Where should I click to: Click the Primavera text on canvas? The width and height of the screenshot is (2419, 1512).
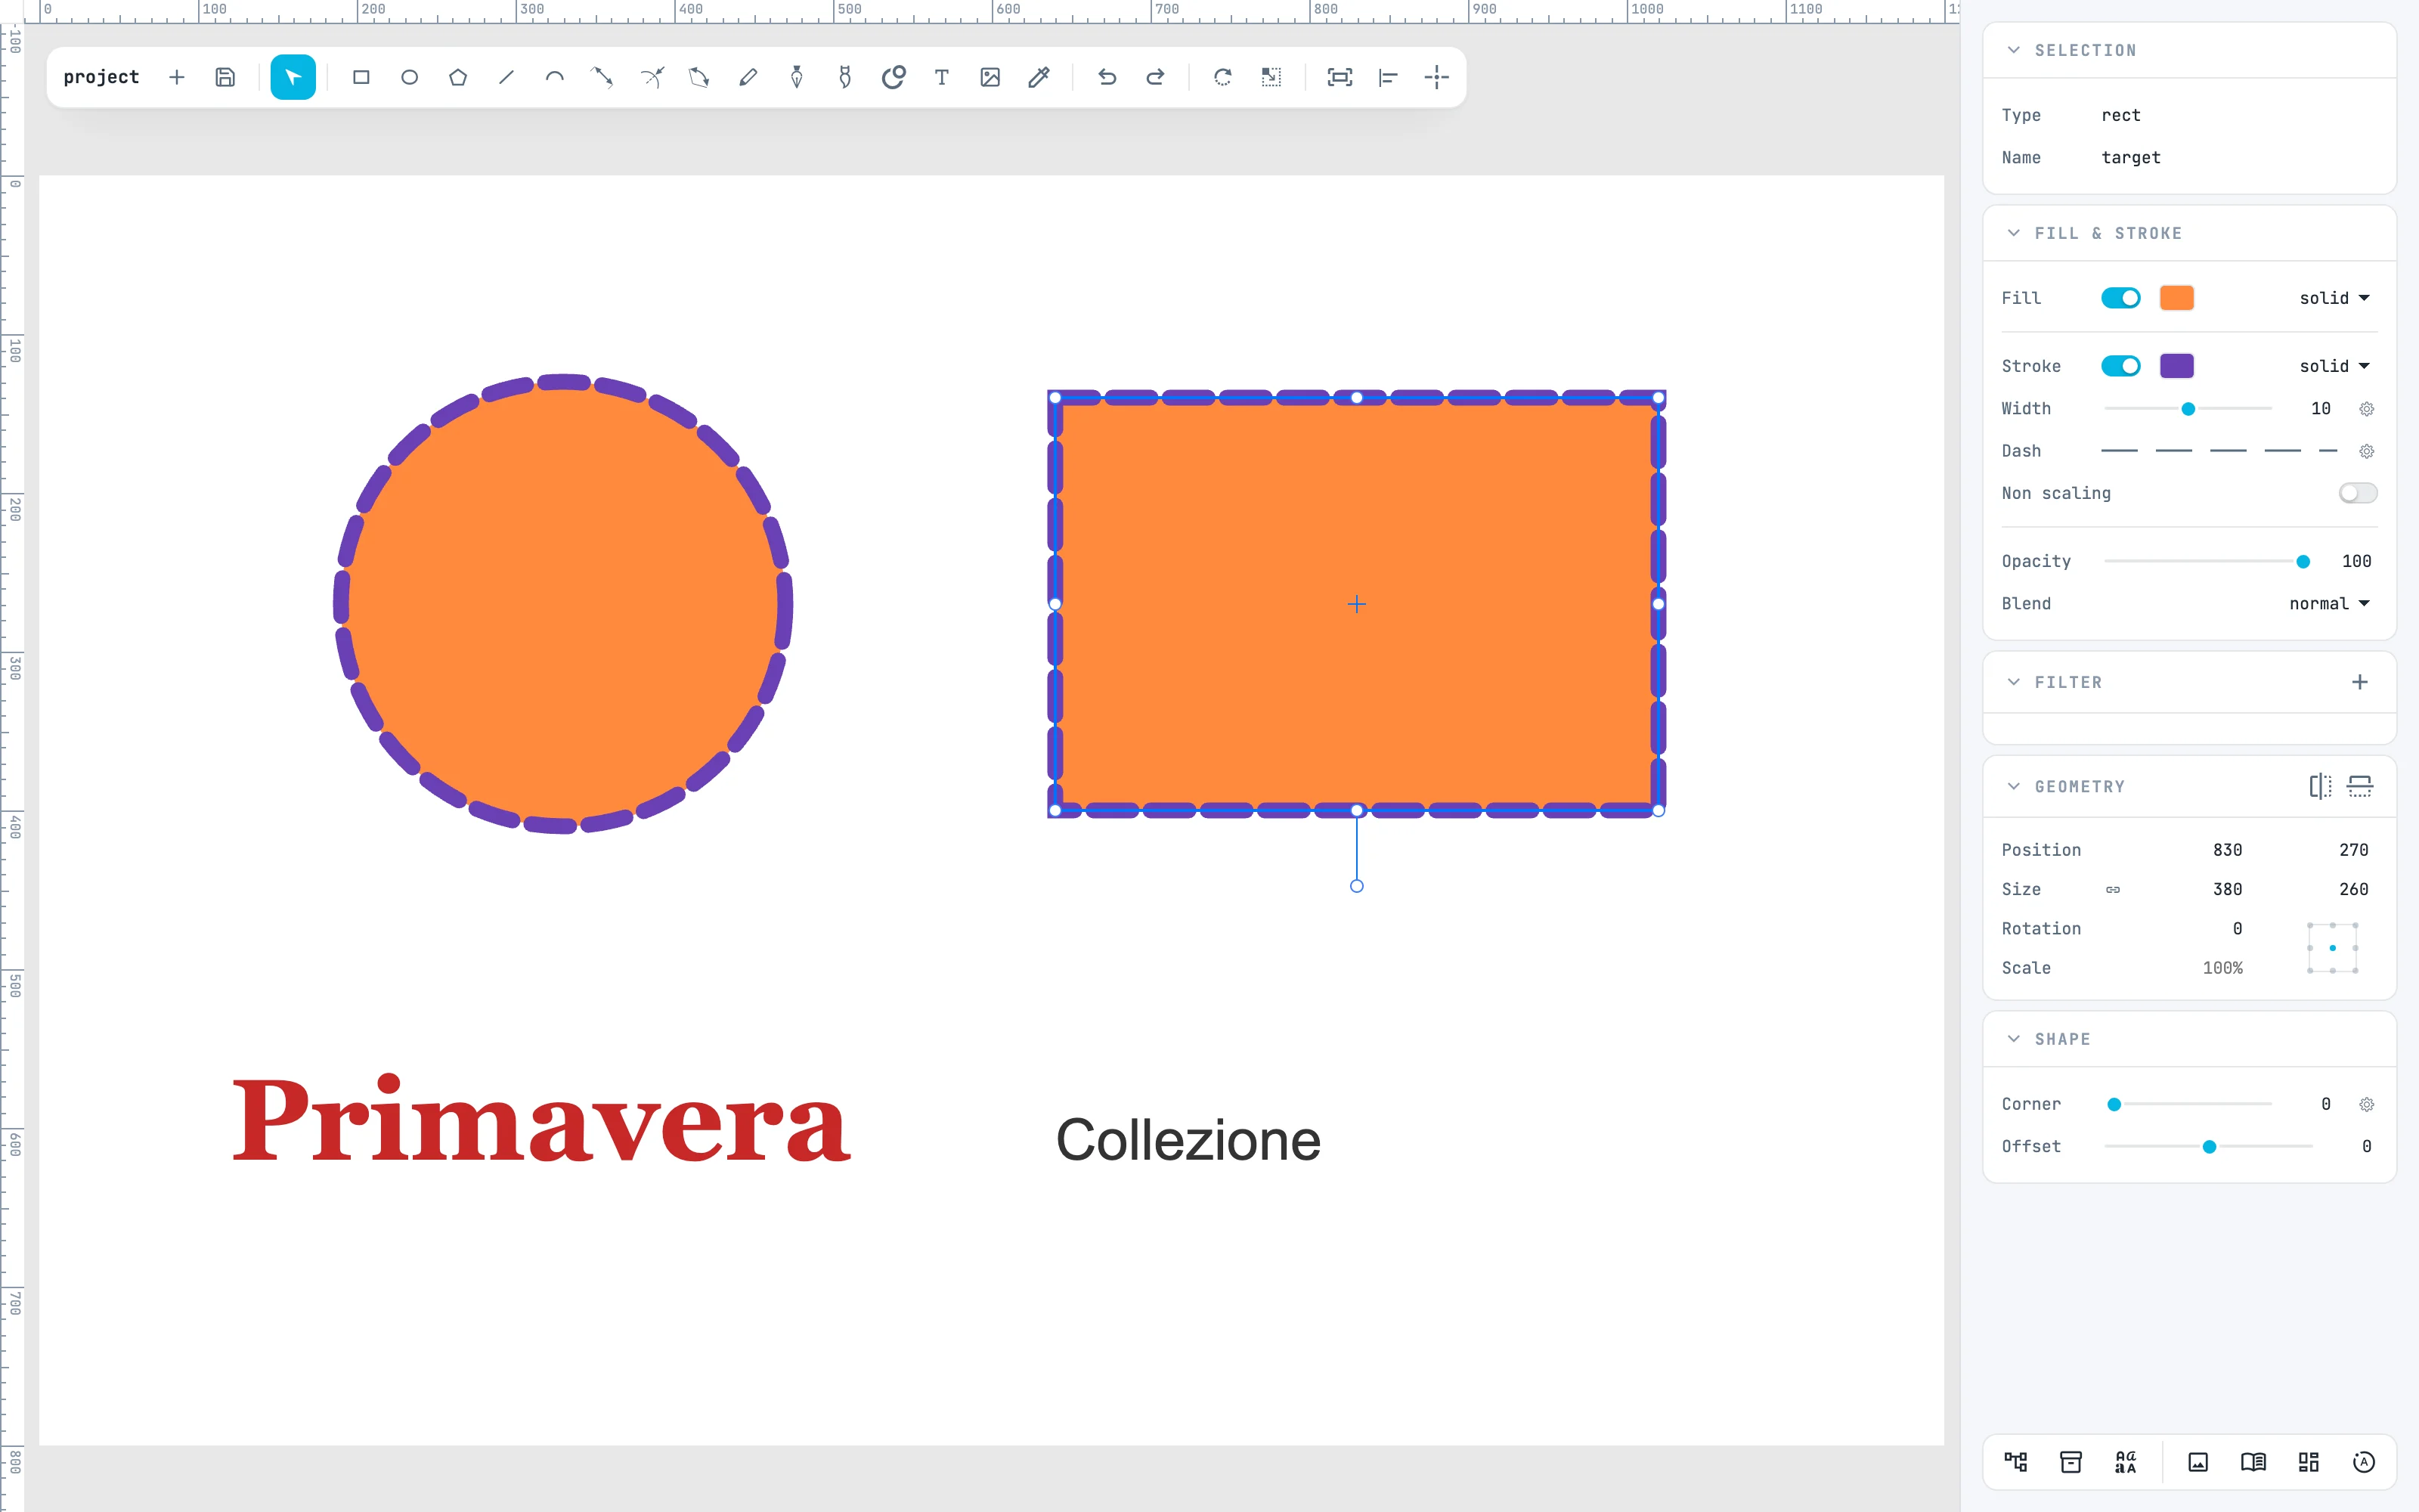540,1120
